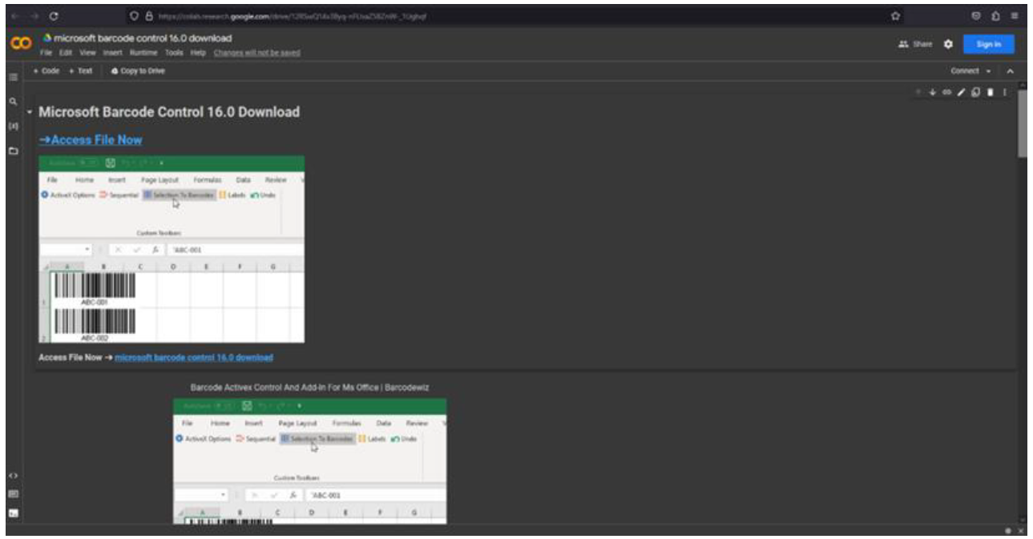Copy link to cell icon
Viewport: 1033px width, 539px height.
(x=946, y=93)
